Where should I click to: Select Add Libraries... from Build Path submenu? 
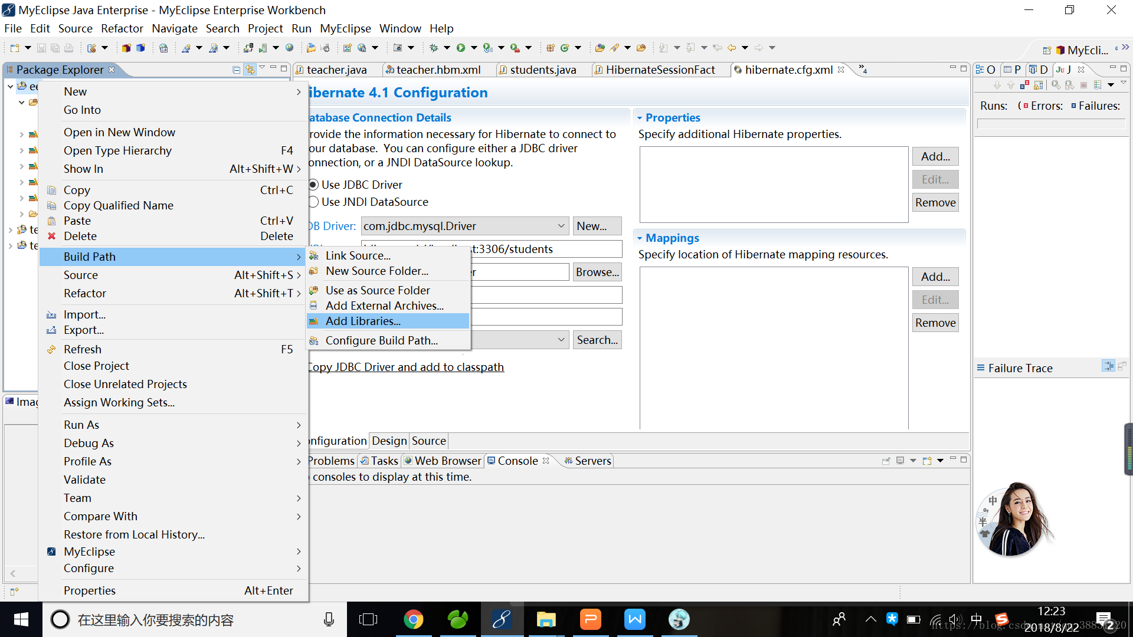pos(388,321)
